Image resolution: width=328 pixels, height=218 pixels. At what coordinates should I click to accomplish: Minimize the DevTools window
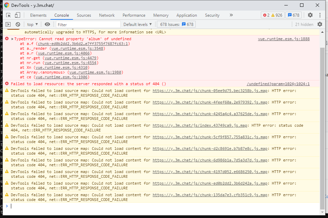[x=286, y=5]
